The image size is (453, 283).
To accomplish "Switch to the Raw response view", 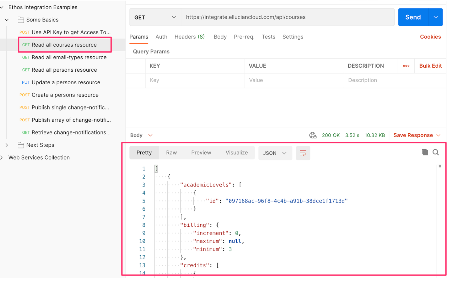I will pyautogui.click(x=171, y=152).
